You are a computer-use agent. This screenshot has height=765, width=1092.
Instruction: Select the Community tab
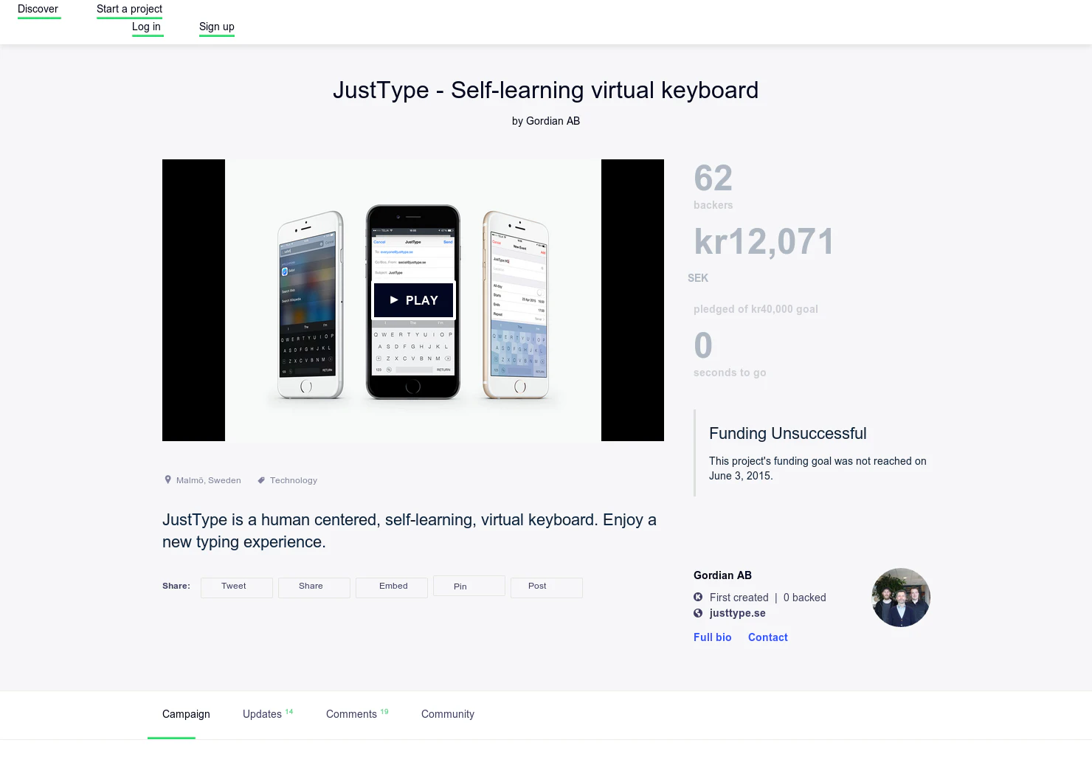447,714
